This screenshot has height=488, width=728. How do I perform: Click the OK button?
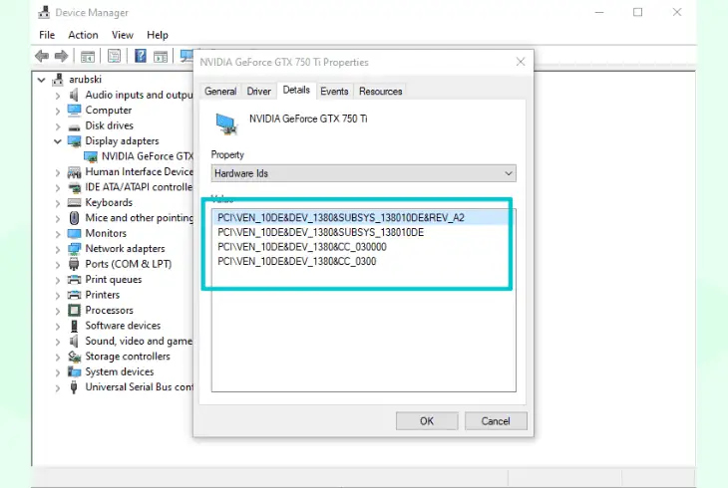pyautogui.click(x=427, y=421)
